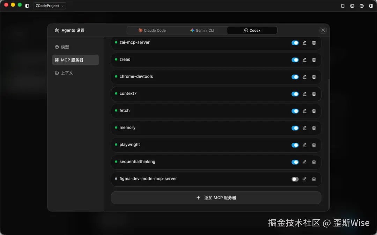Open the ZCodeProject project dropdown
The image size is (377, 235).
click(x=50, y=6)
